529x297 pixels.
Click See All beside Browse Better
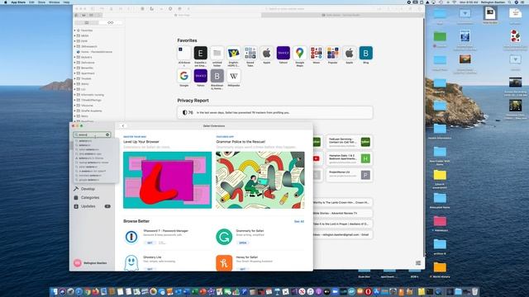click(x=299, y=222)
